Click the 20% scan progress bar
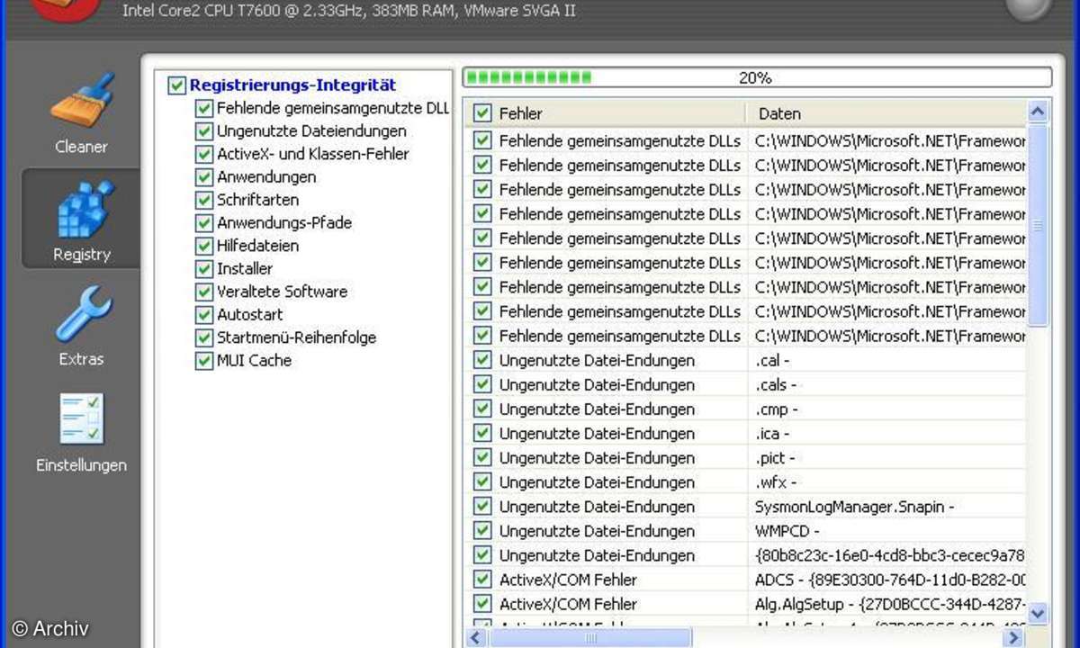Viewport: 1080px width, 648px height. [x=756, y=77]
